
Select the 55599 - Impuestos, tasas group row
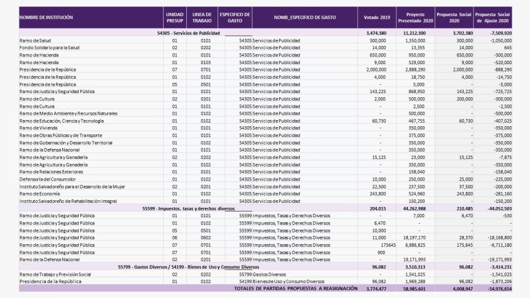188,208
